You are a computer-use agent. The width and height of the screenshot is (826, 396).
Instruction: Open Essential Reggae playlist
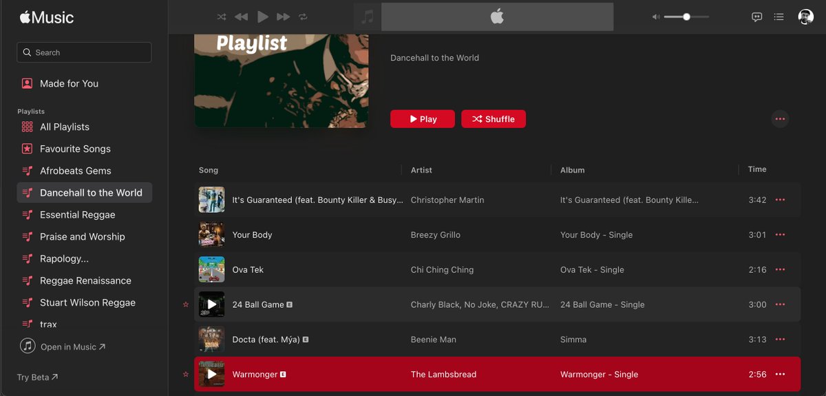point(84,215)
